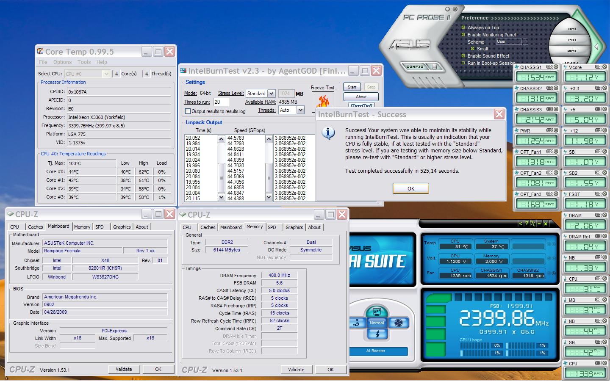Toggle Enable Monitoring Panel checkbox

(463, 35)
